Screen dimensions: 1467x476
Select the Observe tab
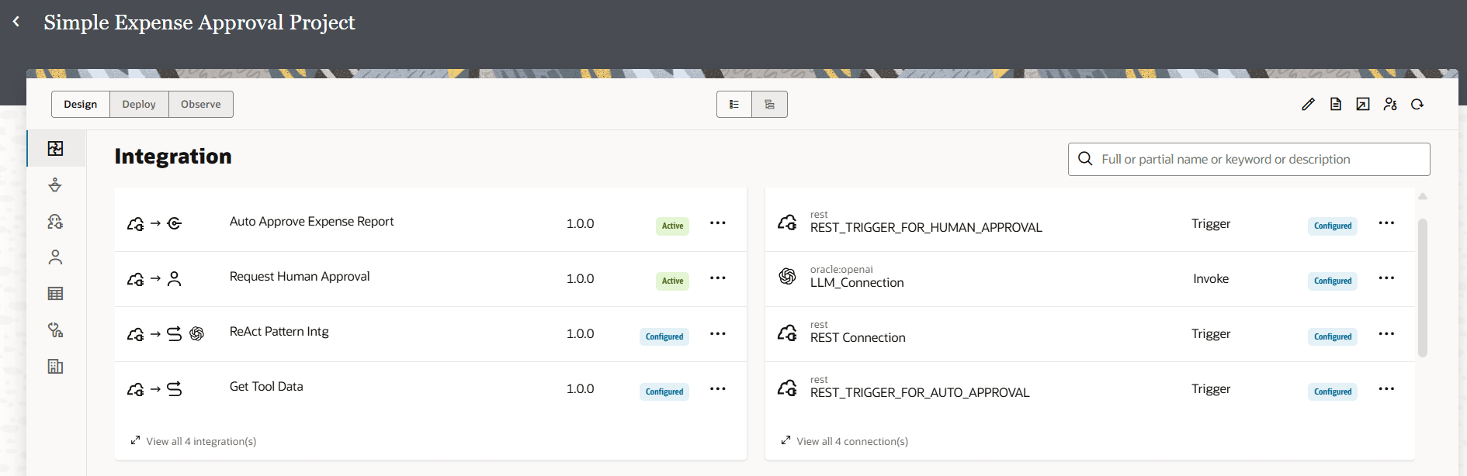201,105
